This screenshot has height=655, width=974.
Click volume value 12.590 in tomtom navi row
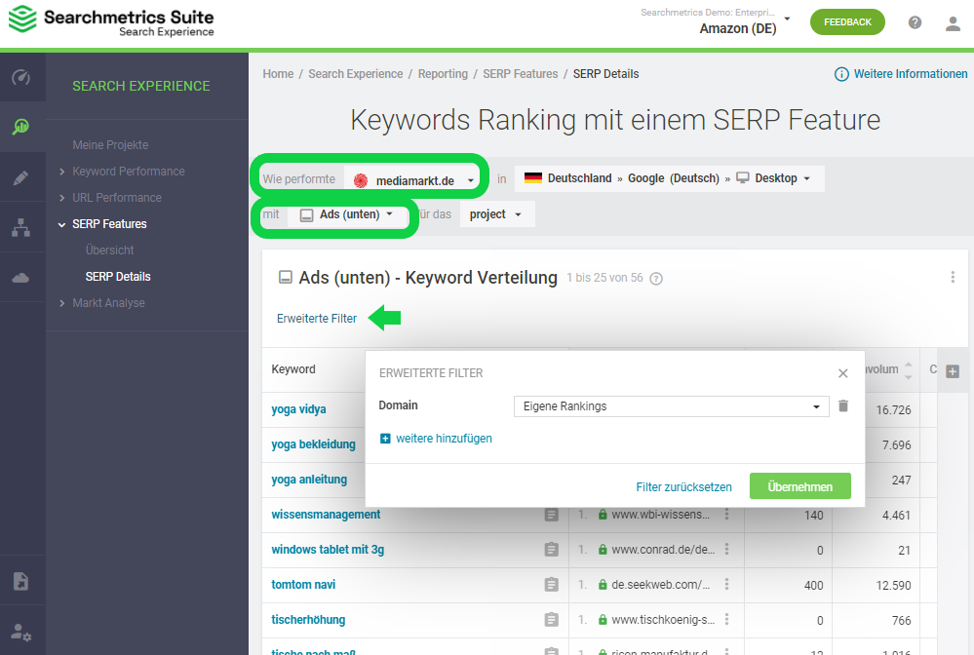(893, 586)
